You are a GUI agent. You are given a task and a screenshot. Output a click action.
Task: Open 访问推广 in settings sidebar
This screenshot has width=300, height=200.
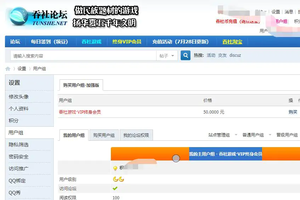click(18, 169)
